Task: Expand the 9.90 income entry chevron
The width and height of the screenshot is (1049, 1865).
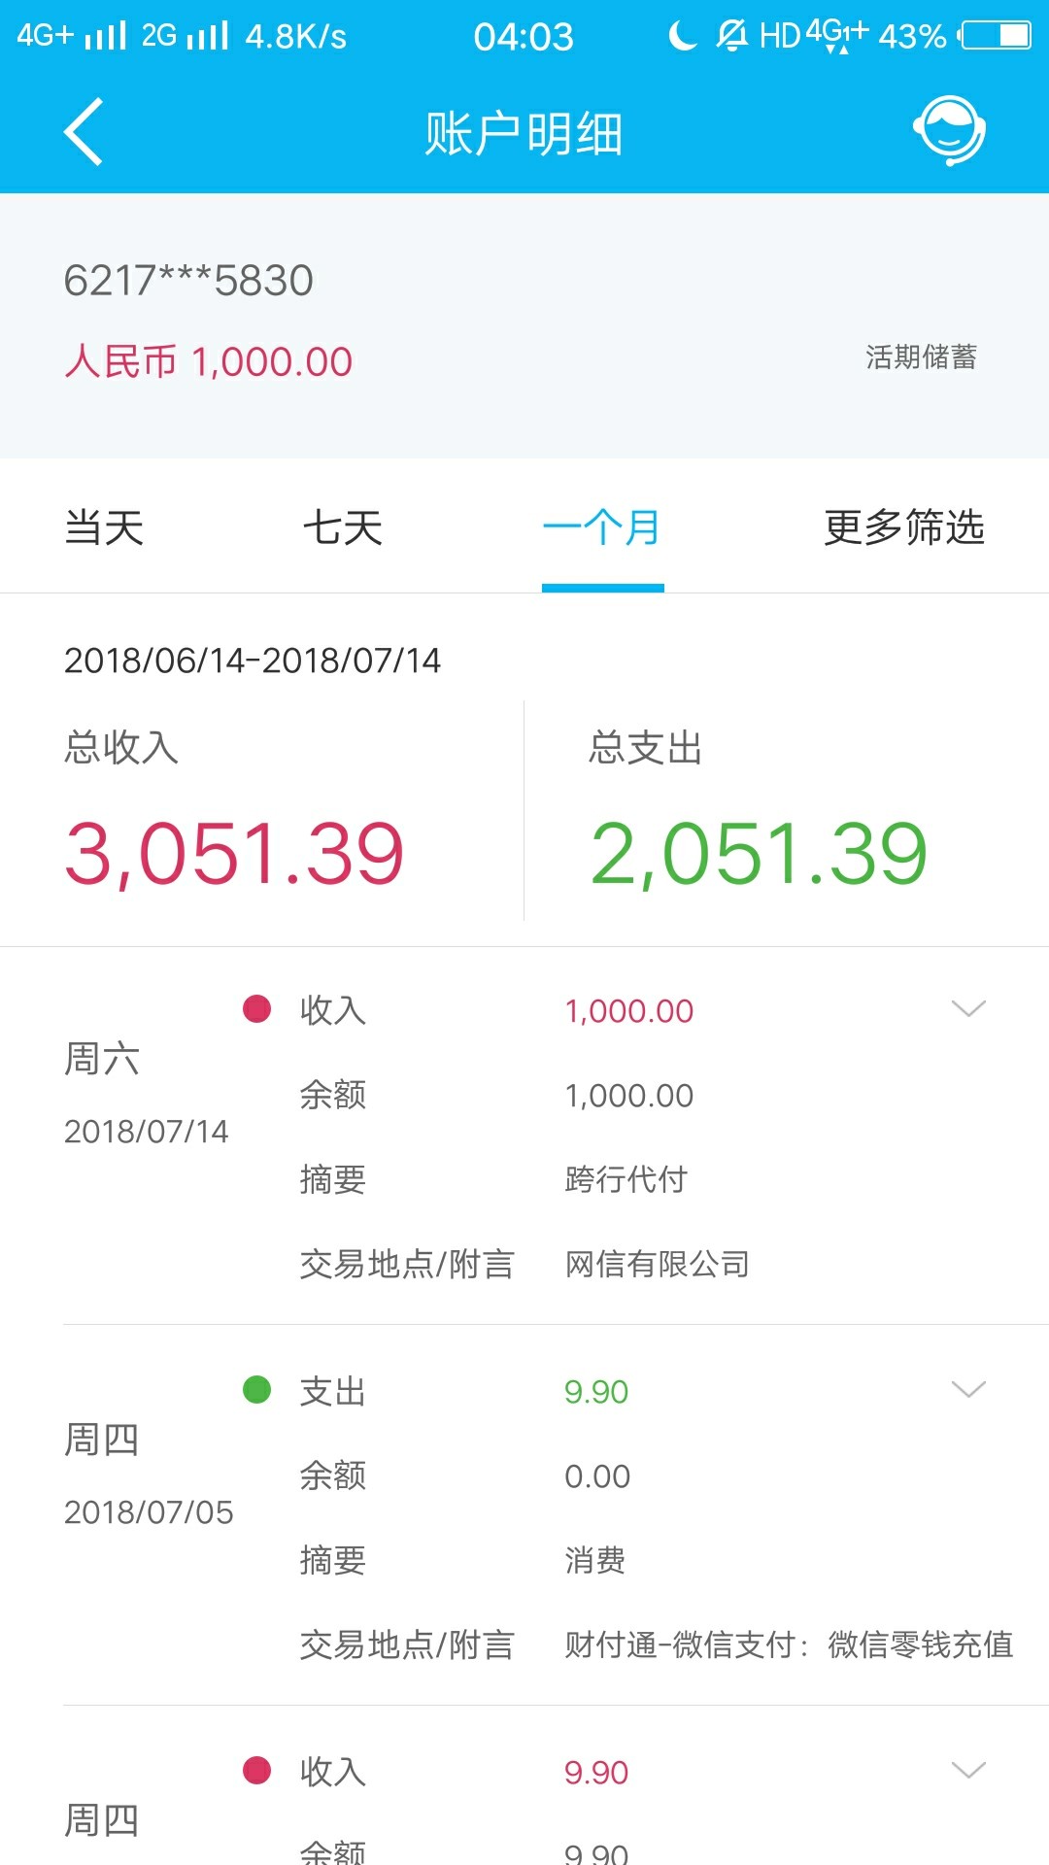Action: [968, 1770]
